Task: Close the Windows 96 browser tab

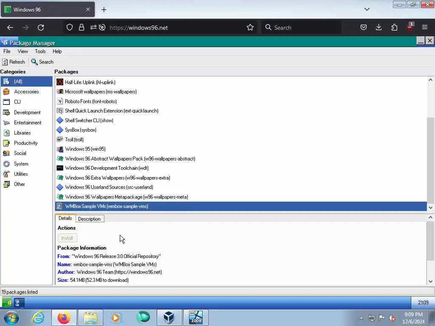Action: pos(88,9)
